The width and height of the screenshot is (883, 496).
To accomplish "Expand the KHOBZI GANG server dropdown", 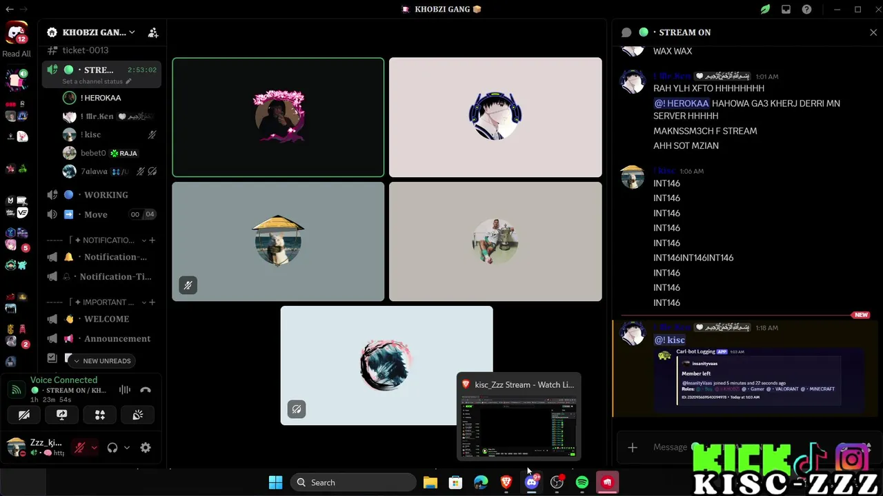I will (132, 32).
